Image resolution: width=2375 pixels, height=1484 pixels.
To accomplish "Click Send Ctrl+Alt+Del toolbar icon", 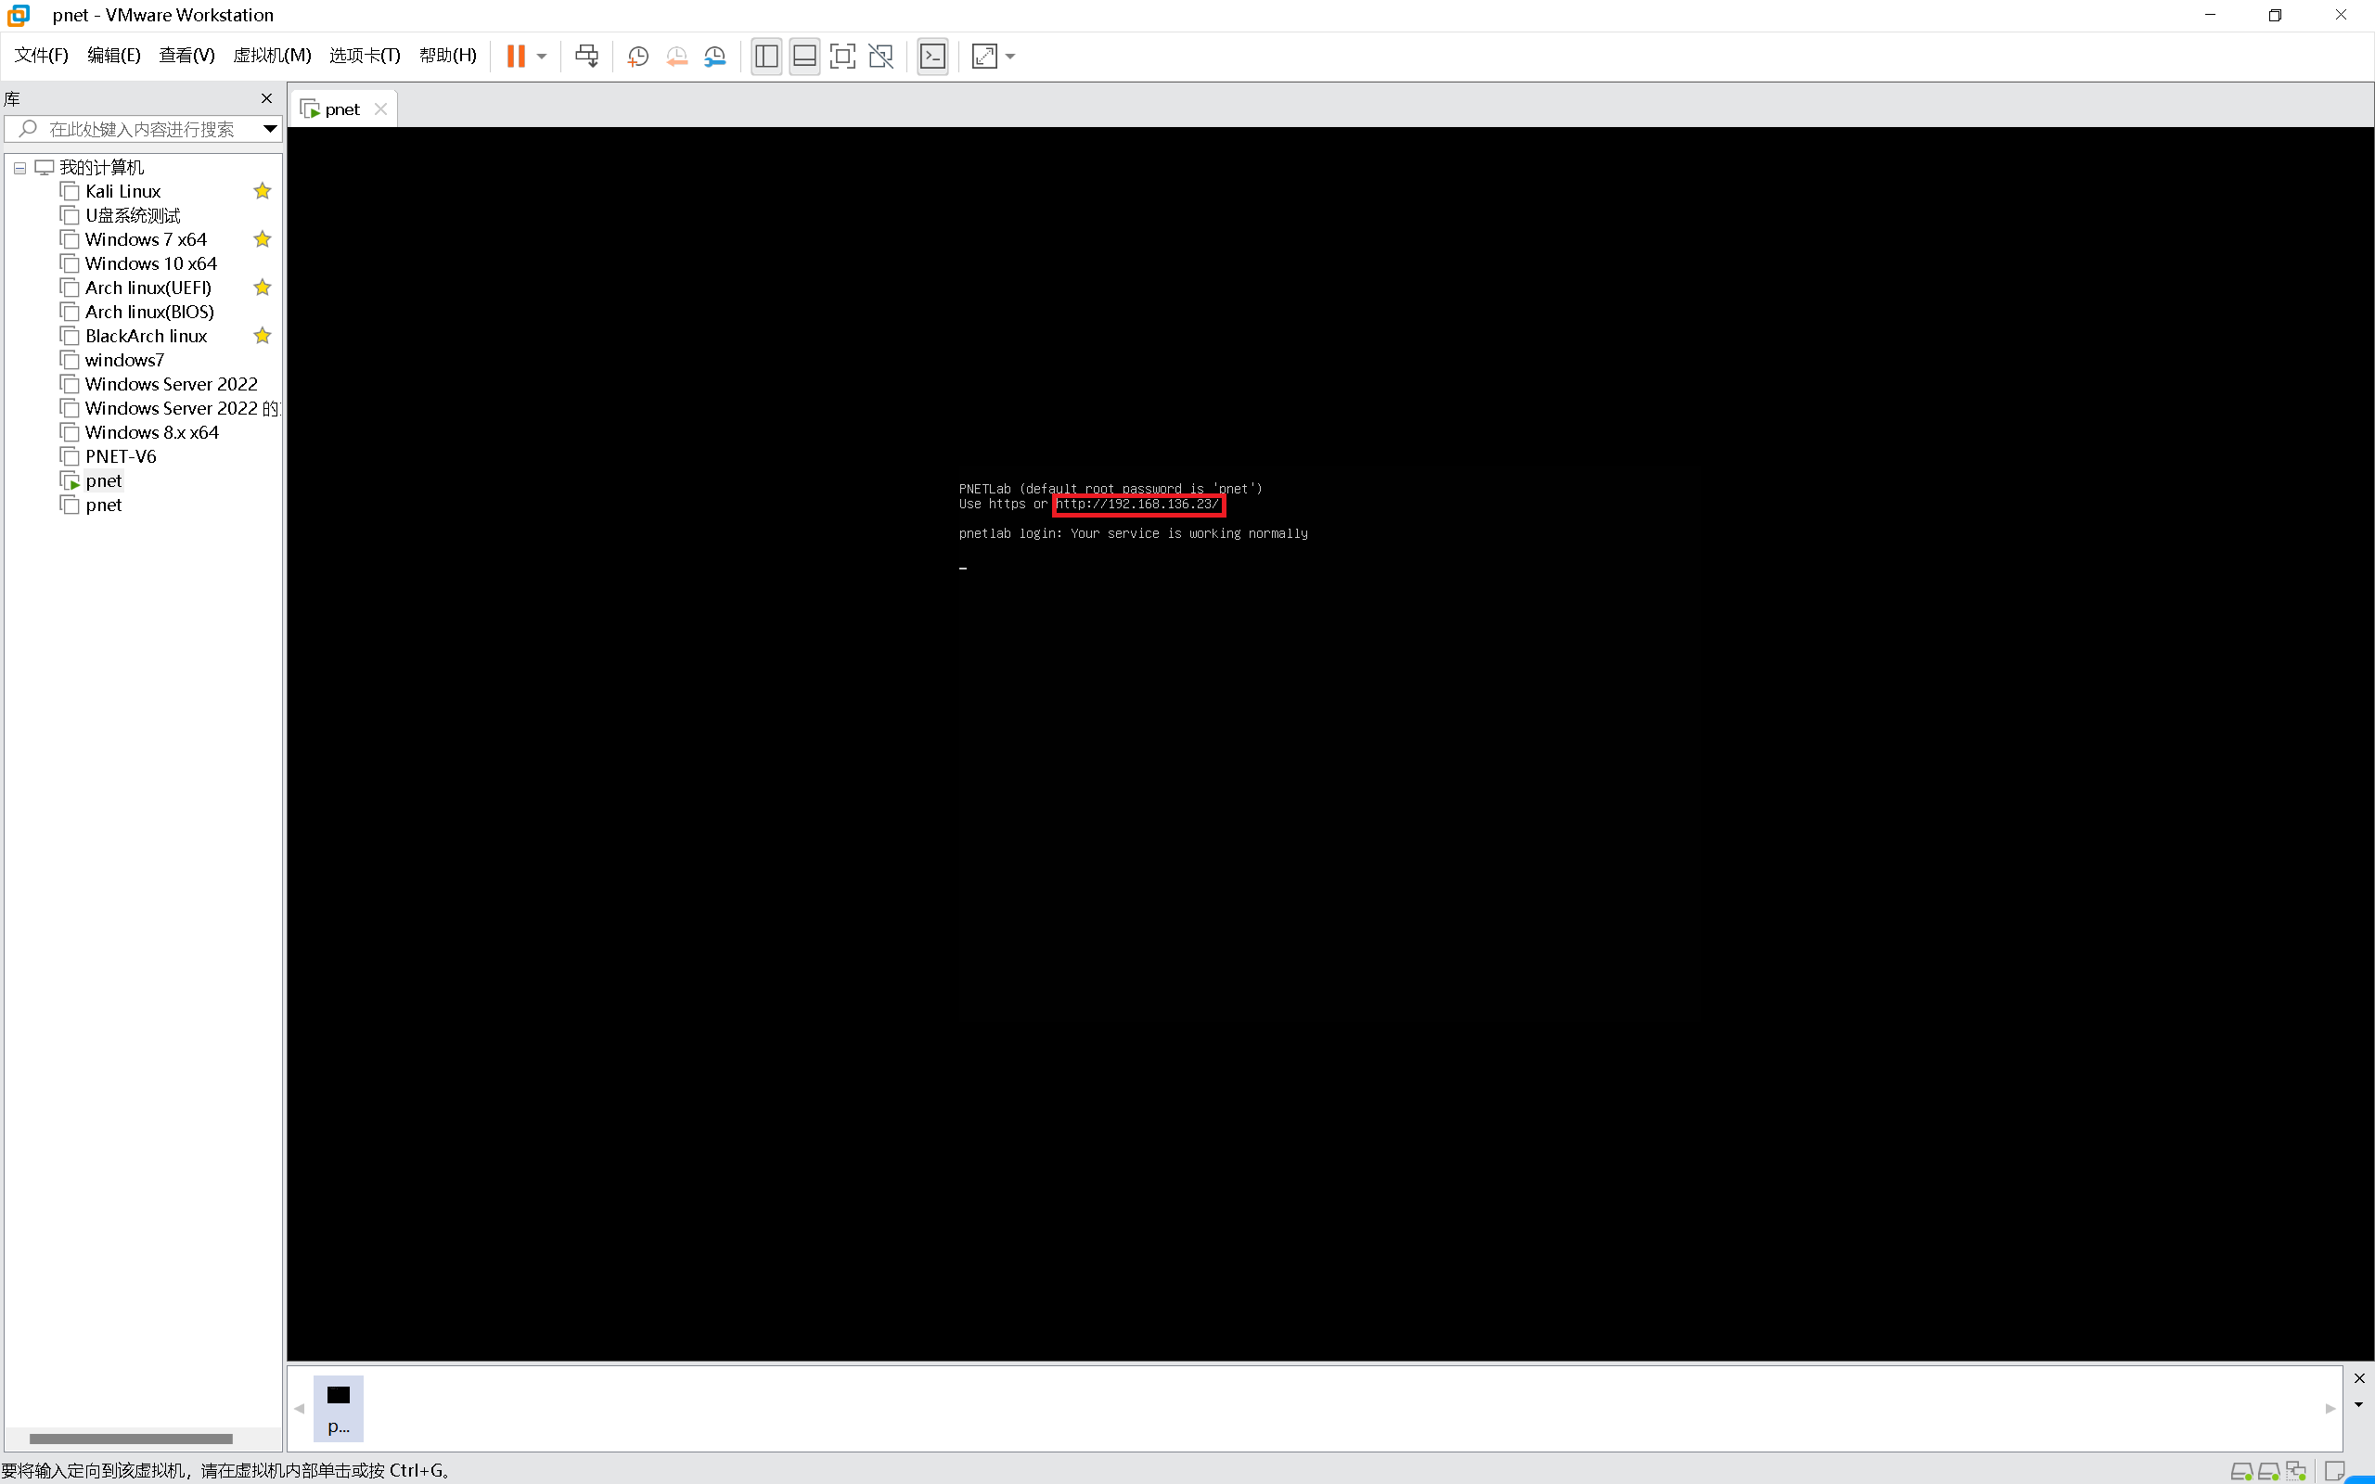I will tap(587, 56).
